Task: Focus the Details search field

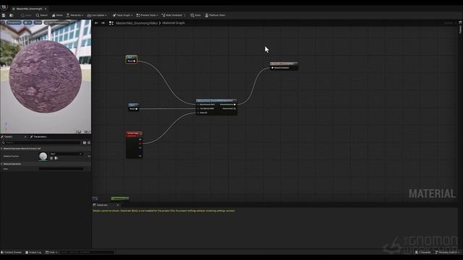Action: [41, 143]
